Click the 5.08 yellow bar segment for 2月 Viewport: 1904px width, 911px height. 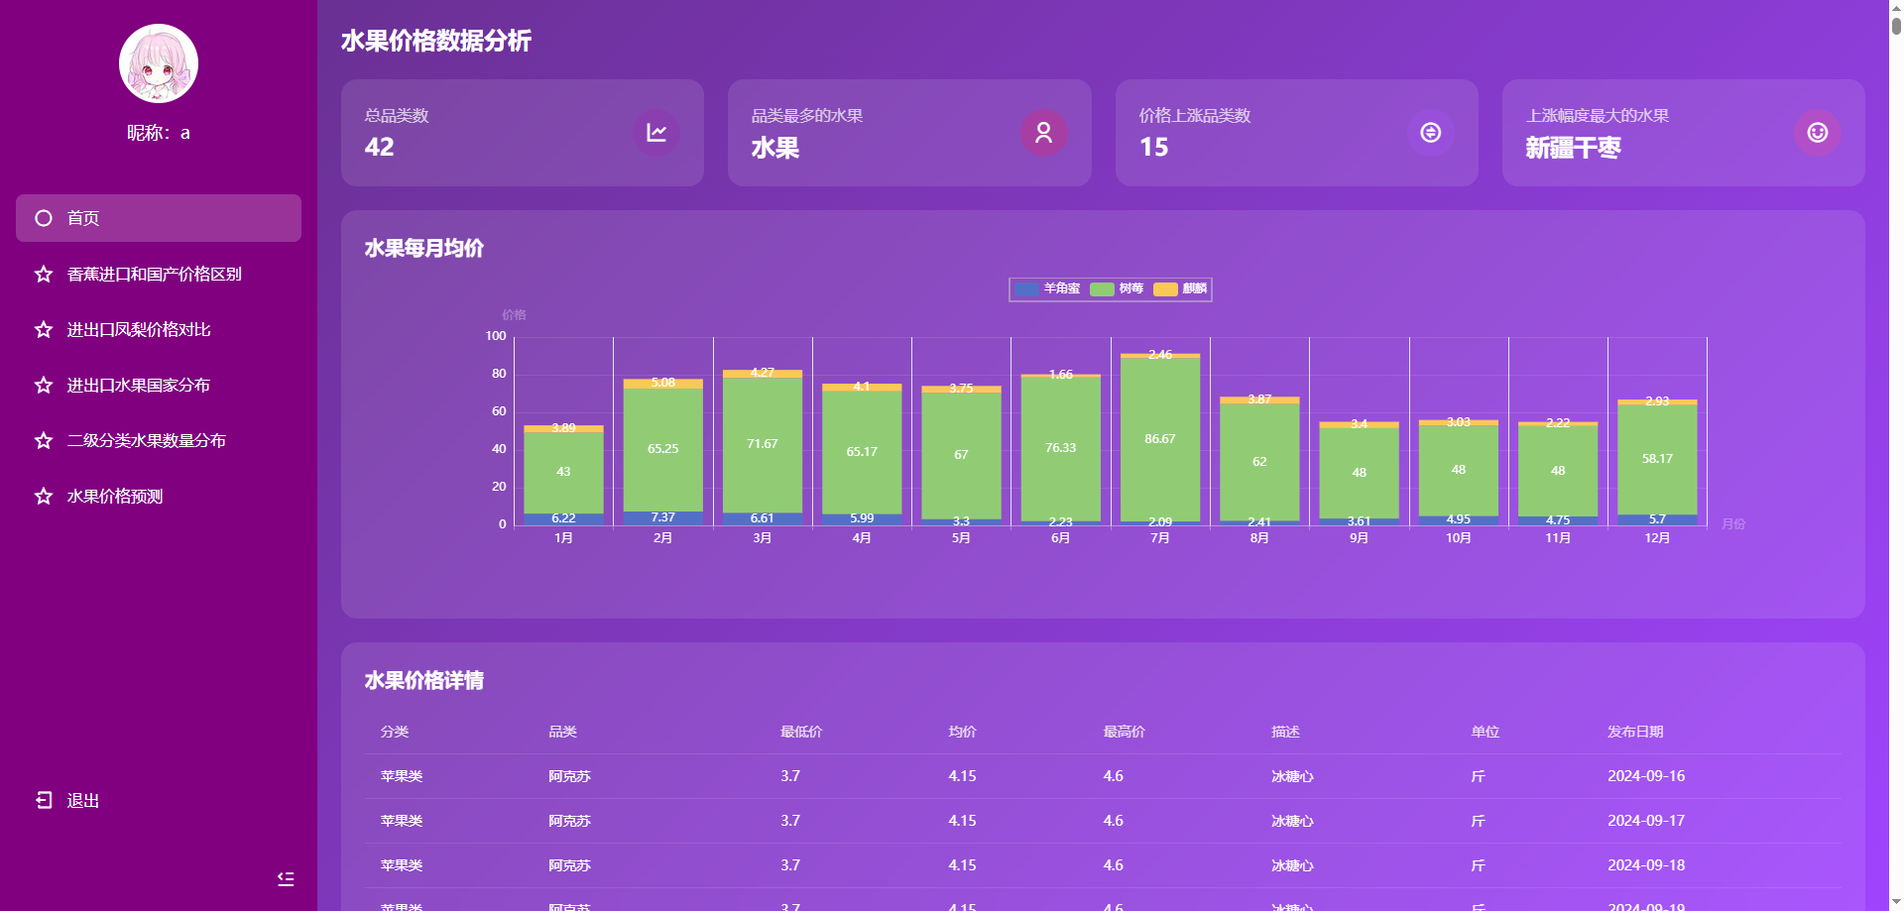tap(663, 384)
